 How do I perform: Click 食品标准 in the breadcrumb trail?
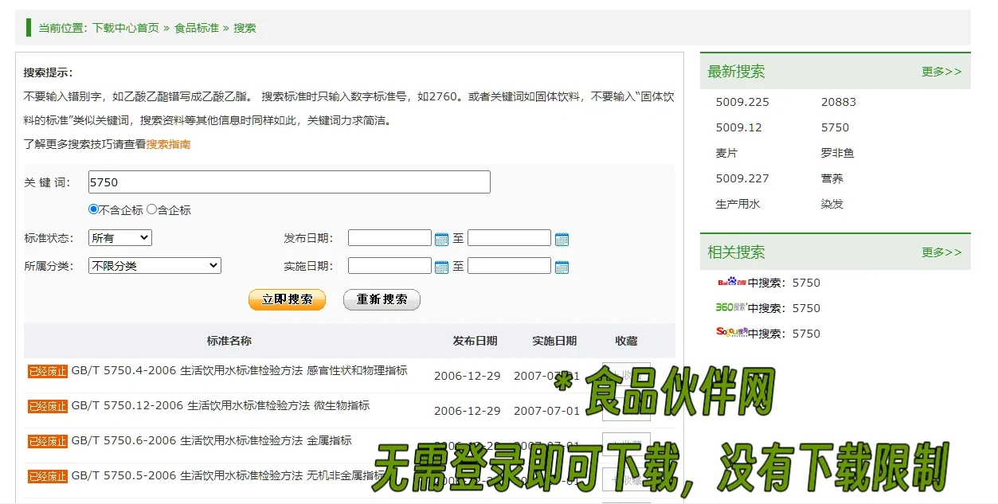coord(196,26)
